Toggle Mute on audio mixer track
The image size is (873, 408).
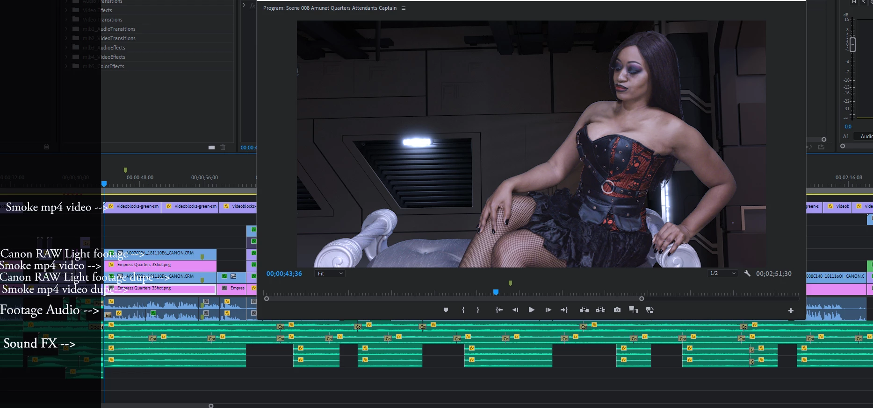coord(854,2)
